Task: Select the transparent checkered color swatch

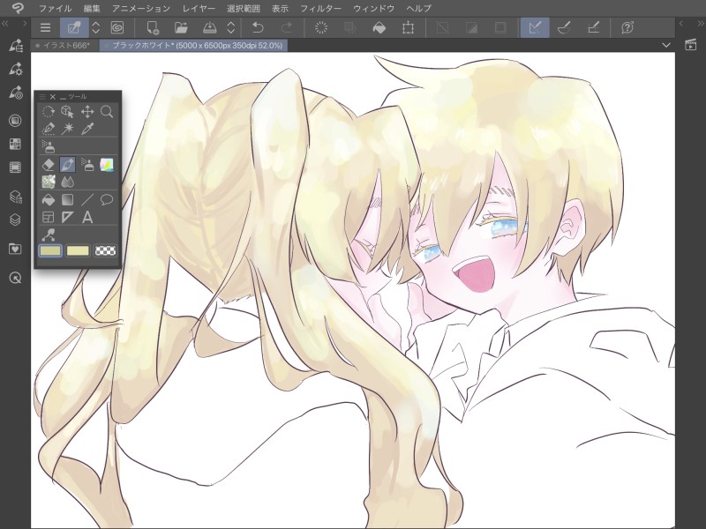Action: pos(105,250)
